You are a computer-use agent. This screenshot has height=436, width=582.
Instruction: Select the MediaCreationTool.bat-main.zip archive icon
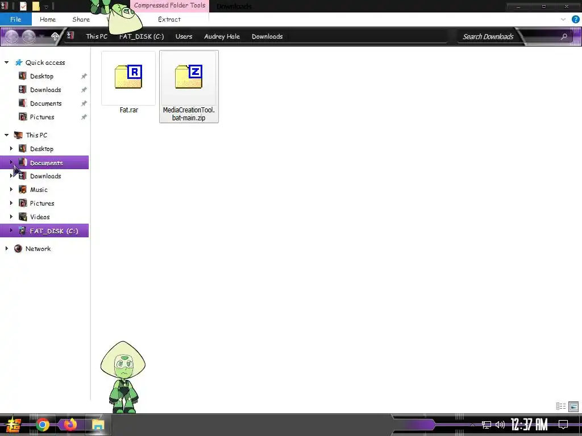click(189, 77)
